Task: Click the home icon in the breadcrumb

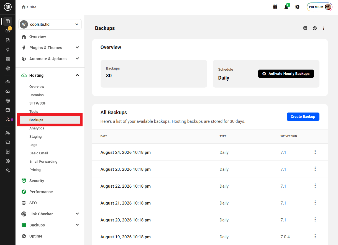Action: (x=24, y=7)
